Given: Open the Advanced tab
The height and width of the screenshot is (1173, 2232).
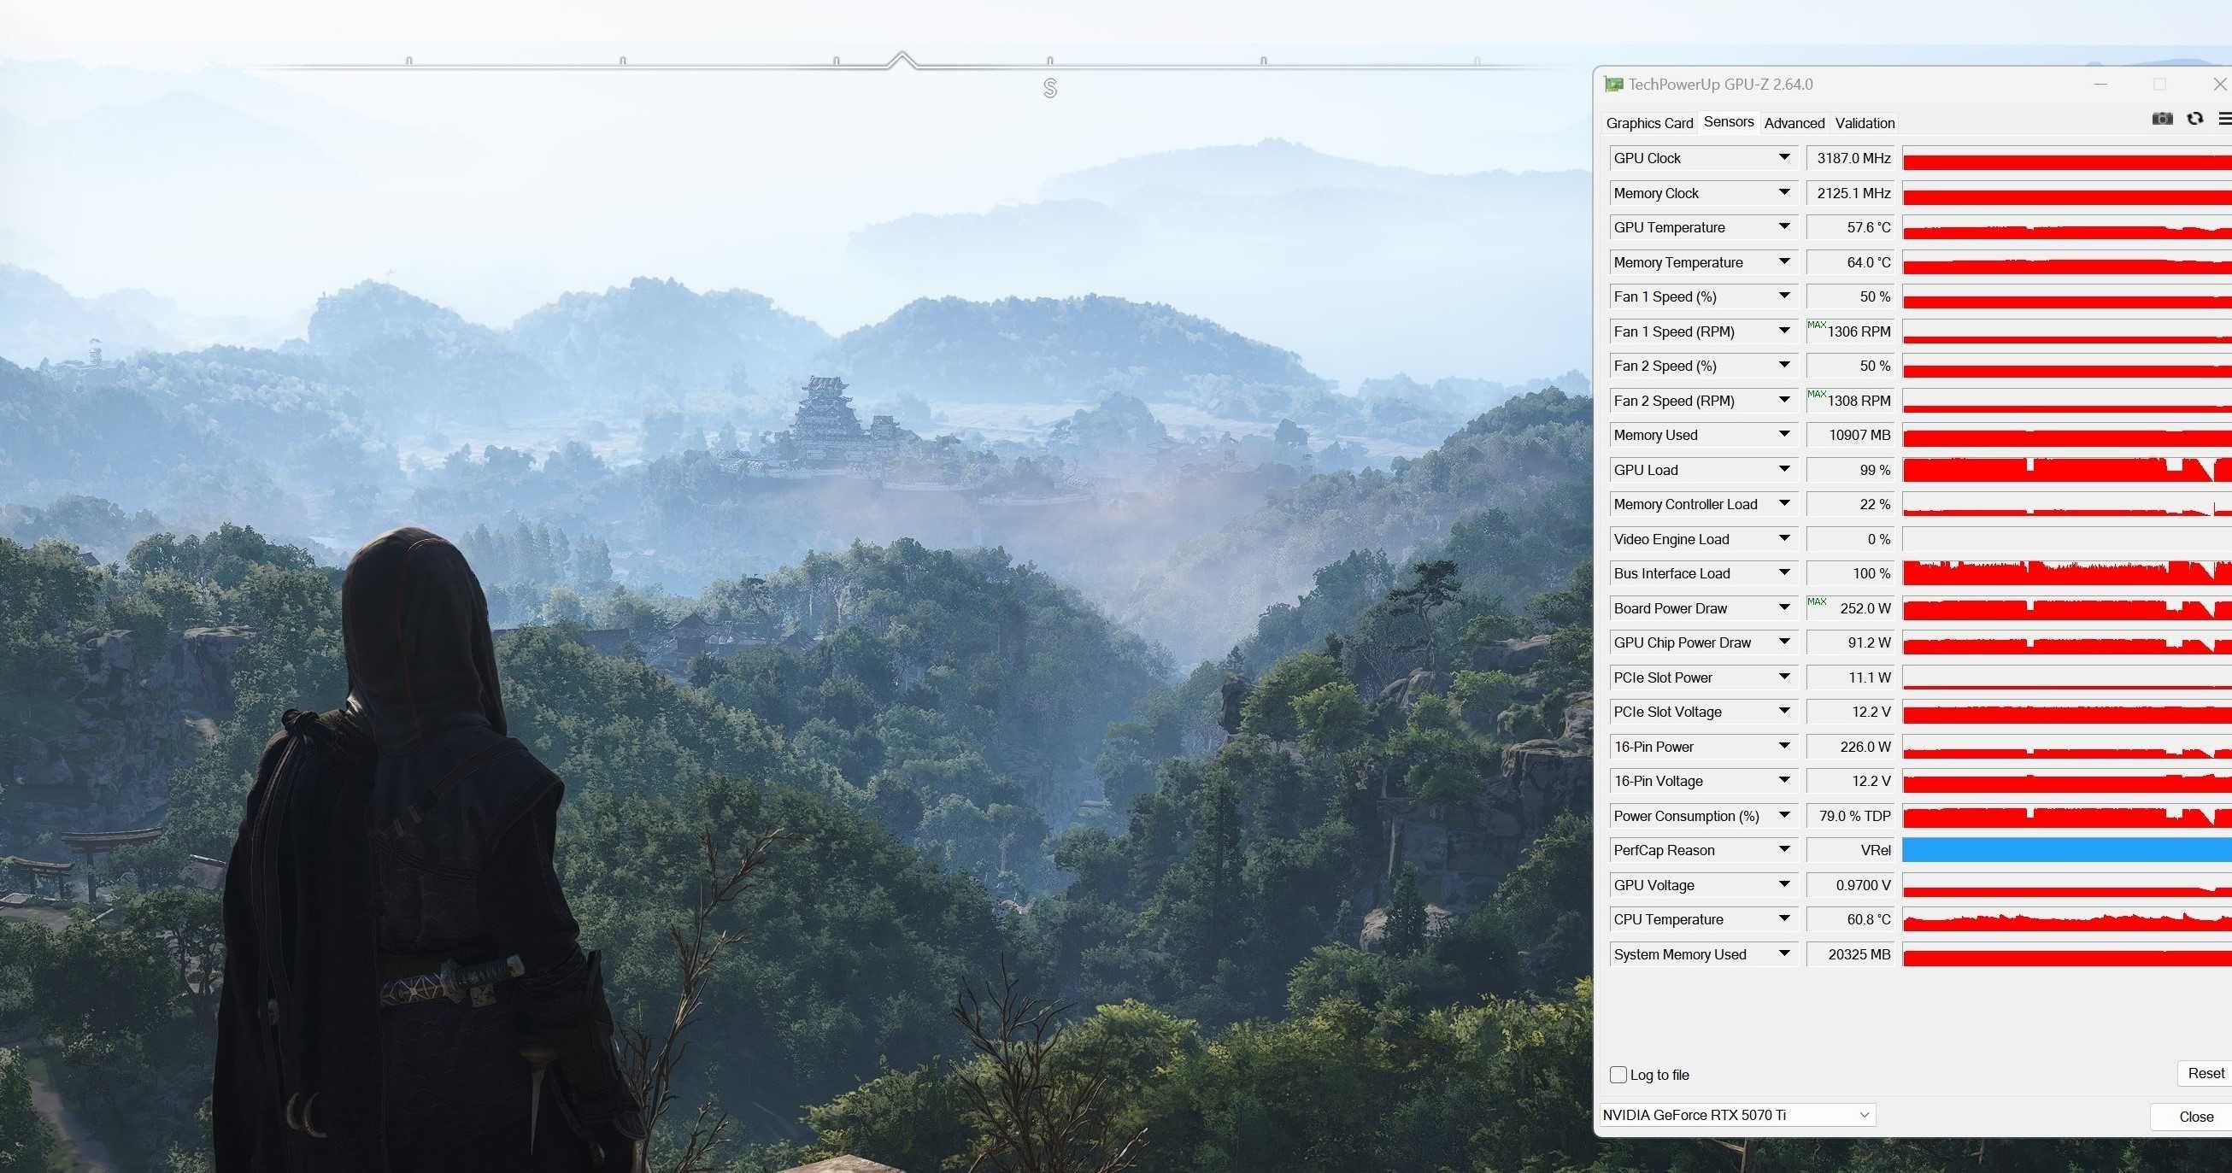Looking at the screenshot, I should click(1794, 123).
